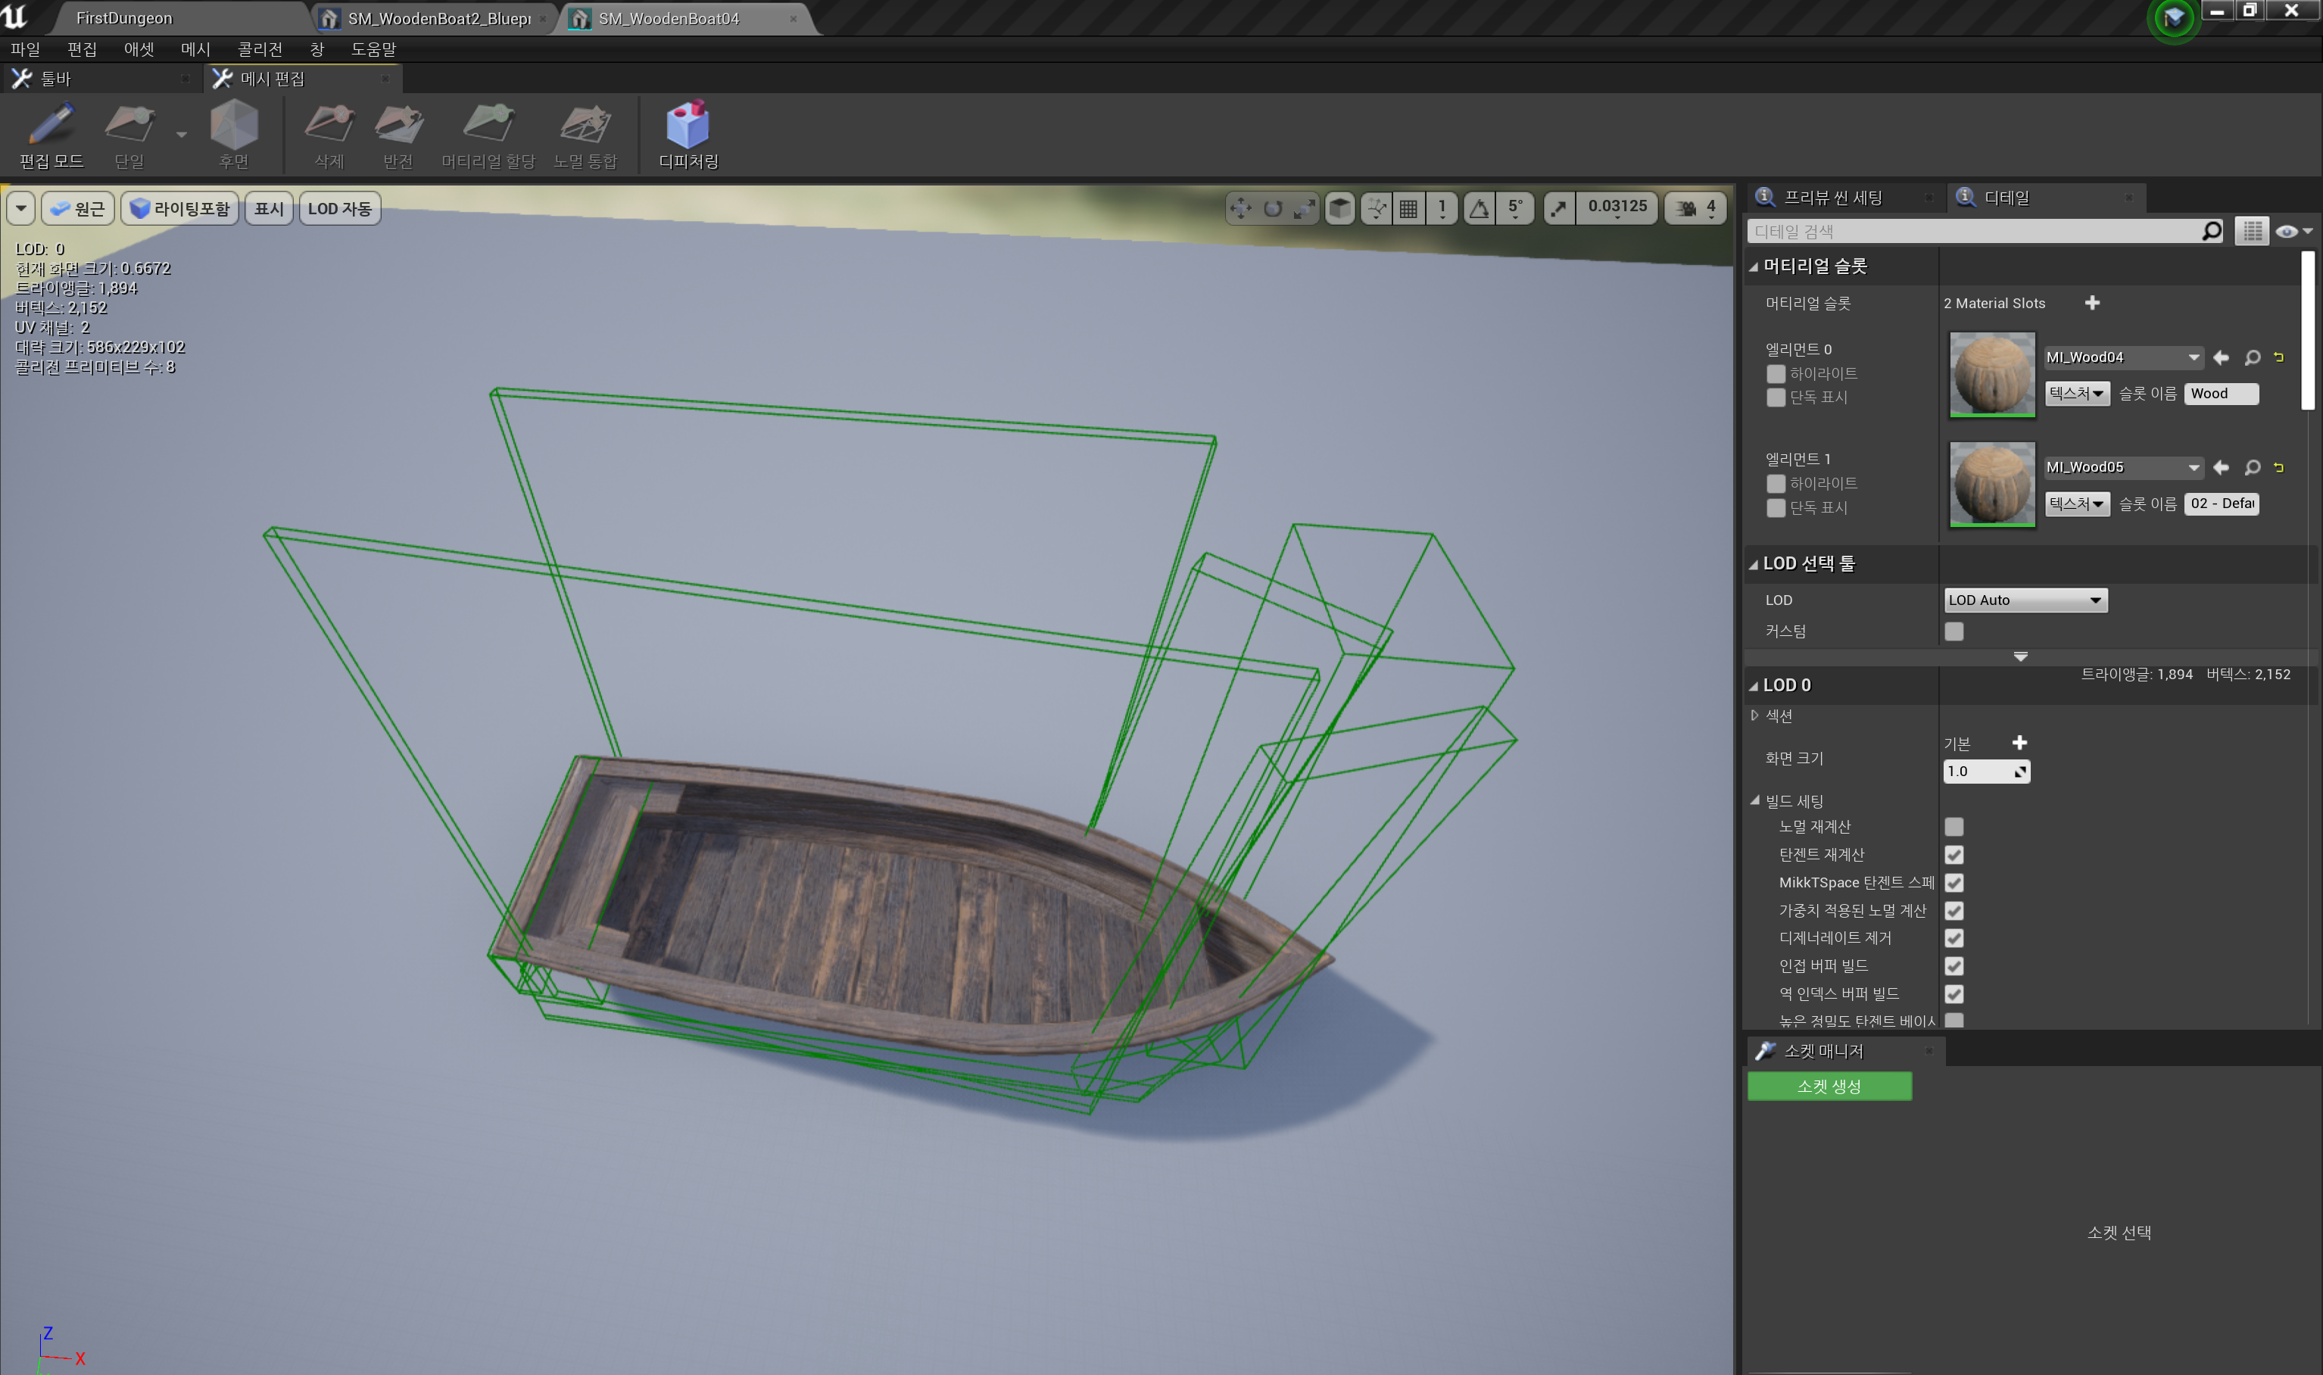Click the MI_Wood05 material thumbnail

point(1991,485)
